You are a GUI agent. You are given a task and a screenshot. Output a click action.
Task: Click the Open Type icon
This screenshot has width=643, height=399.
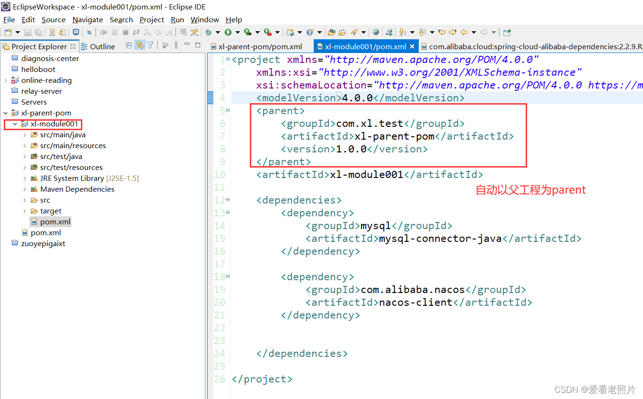click(x=331, y=32)
